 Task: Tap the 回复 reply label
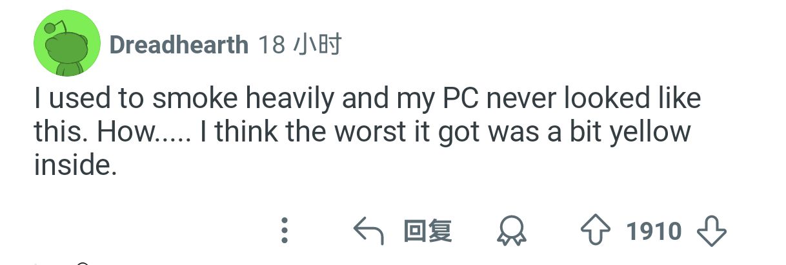tap(427, 230)
